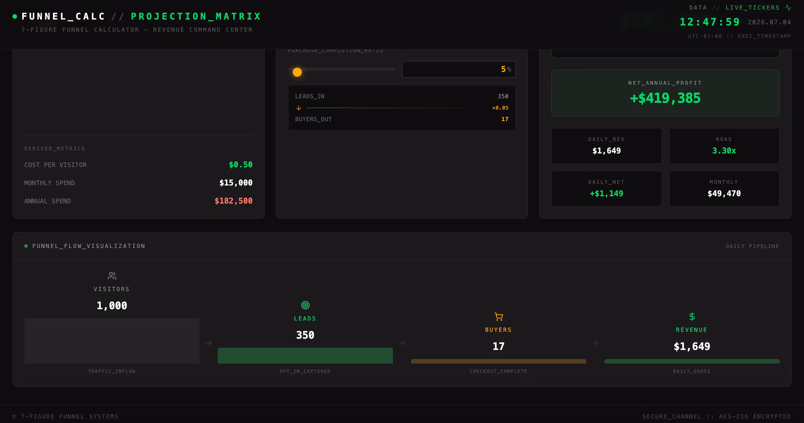Click the orange down arrow under LEADS_IN
Screen dimensions: 804x423
[x=298, y=108]
